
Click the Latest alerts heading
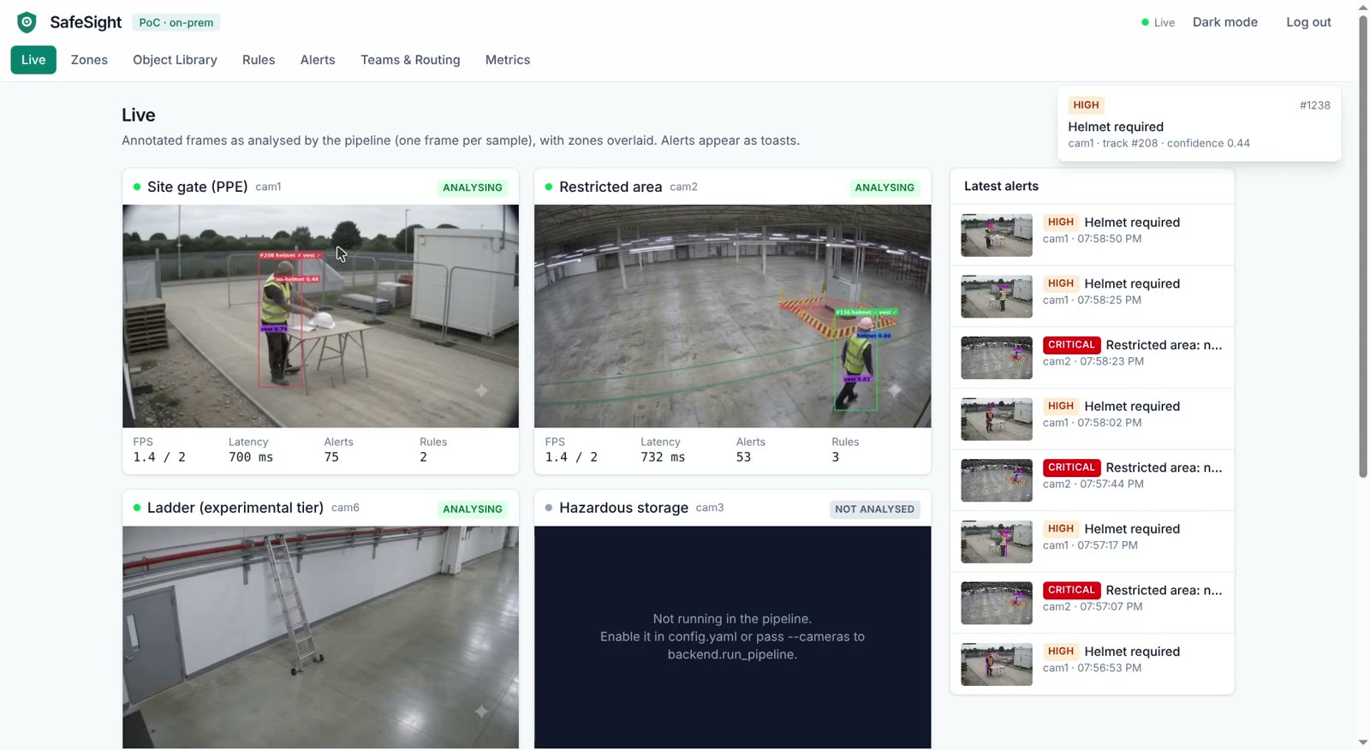point(1001,186)
